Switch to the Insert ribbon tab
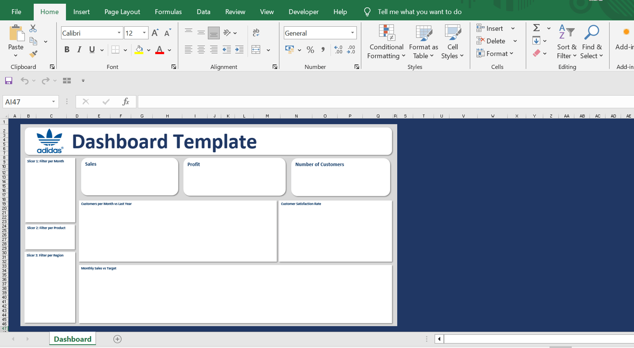The width and height of the screenshot is (634, 348). pyautogui.click(x=81, y=12)
